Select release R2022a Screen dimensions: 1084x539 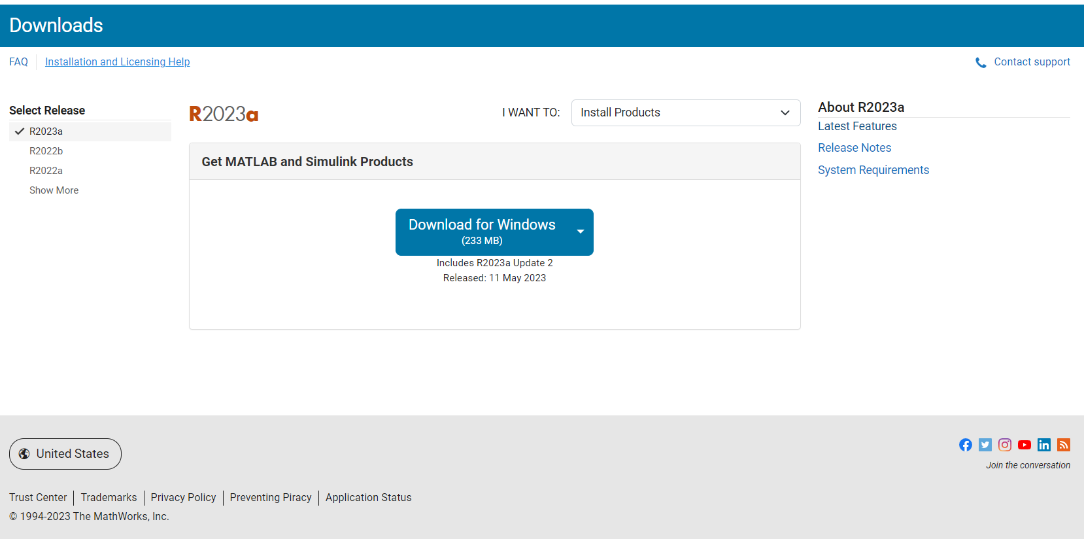click(x=46, y=171)
